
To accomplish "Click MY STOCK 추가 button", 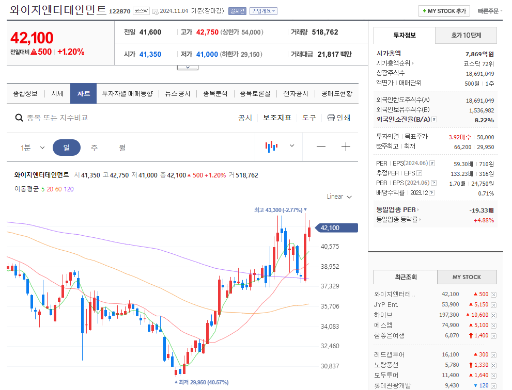I will point(444,11).
